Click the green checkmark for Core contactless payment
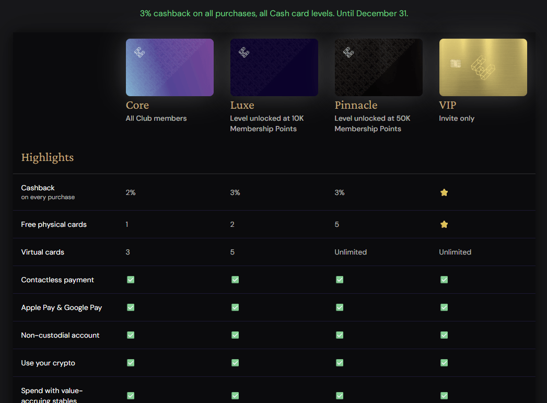Viewport: 547px width, 403px height. pyautogui.click(x=131, y=280)
